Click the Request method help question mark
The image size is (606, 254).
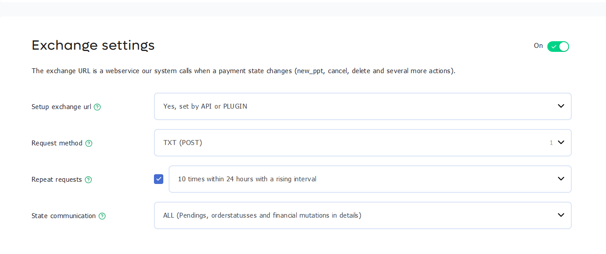click(89, 143)
